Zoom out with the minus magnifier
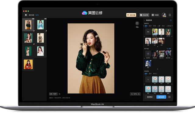 132,94
